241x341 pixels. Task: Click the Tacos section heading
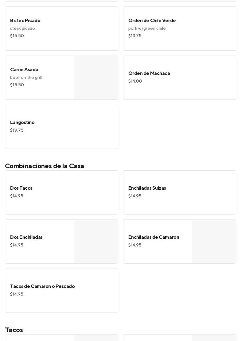(14, 330)
